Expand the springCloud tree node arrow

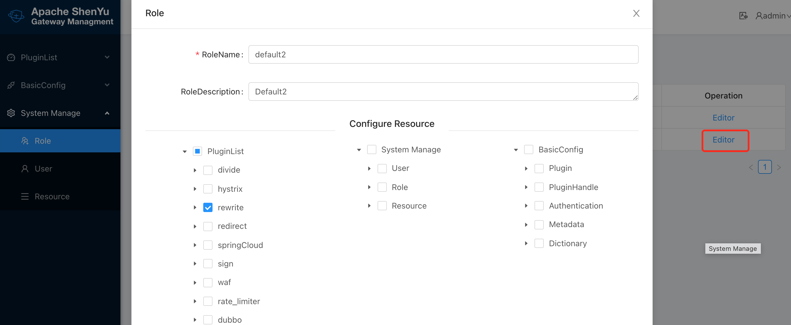[195, 245]
